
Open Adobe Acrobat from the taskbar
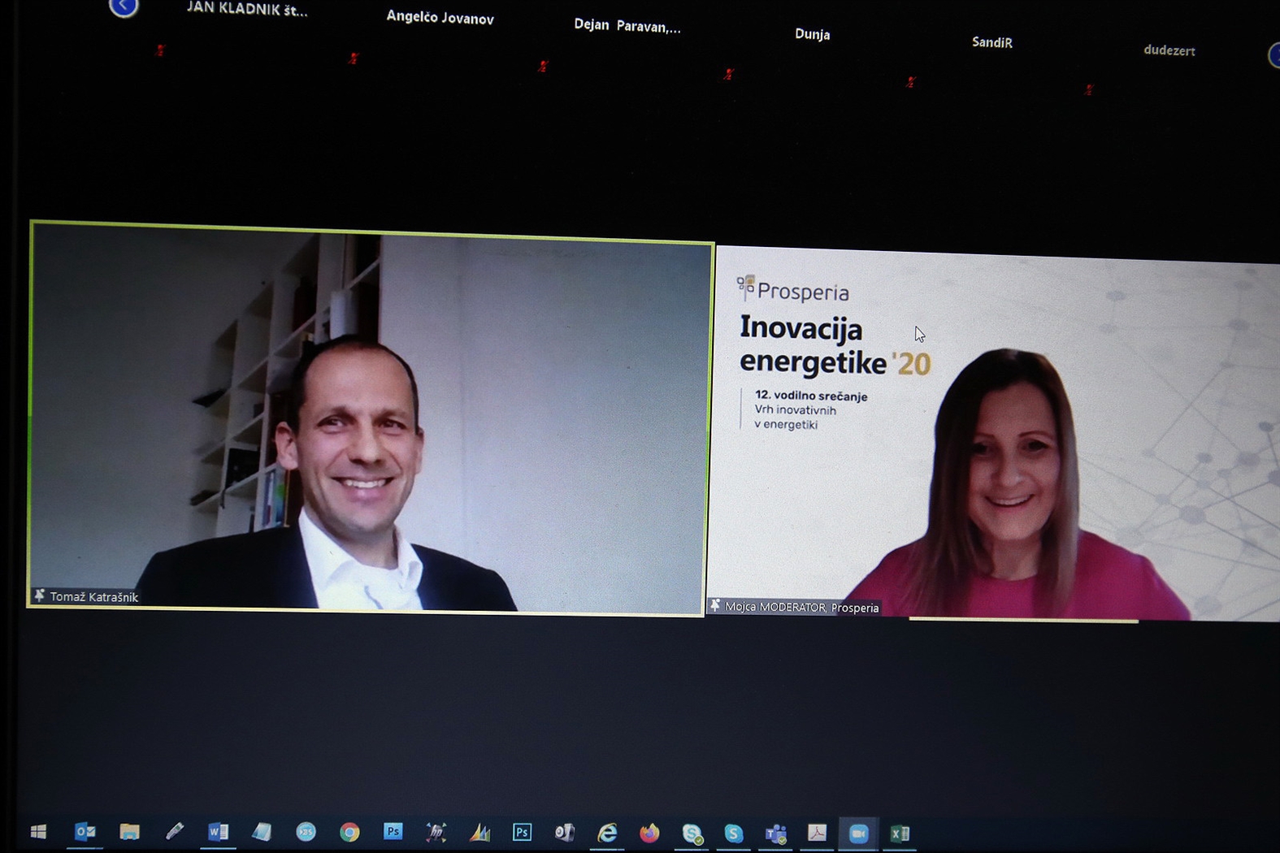[817, 834]
